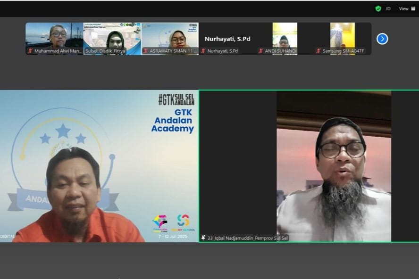Click the pin icon on Iqbal's video

(x=203, y=238)
